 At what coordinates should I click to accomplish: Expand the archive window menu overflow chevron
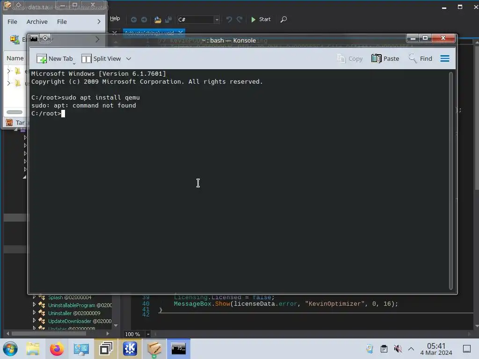pyautogui.click(x=99, y=22)
